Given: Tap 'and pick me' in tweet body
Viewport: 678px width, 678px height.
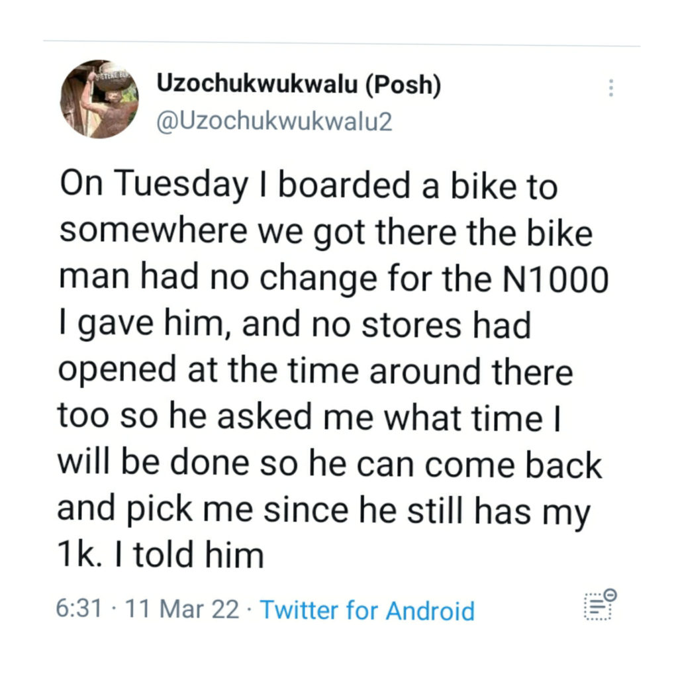Looking at the screenshot, I should coord(155,509).
